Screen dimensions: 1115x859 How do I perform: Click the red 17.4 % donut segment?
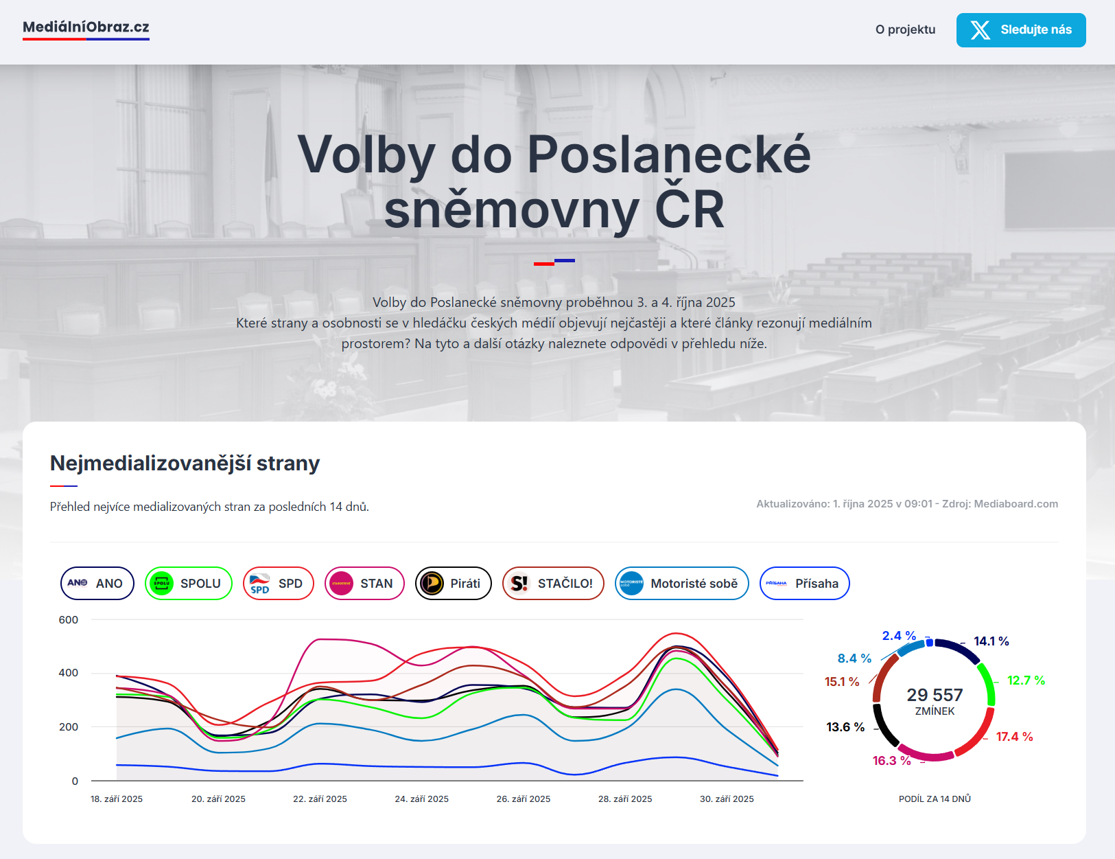pyautogui.click(x=978, y=737)
